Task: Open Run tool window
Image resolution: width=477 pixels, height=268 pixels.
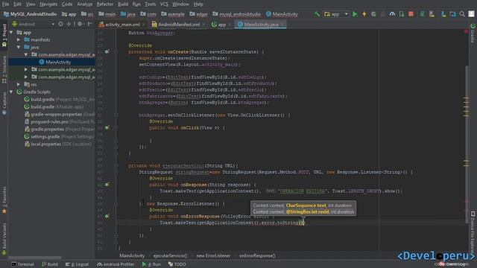Action: click(151, 264)
